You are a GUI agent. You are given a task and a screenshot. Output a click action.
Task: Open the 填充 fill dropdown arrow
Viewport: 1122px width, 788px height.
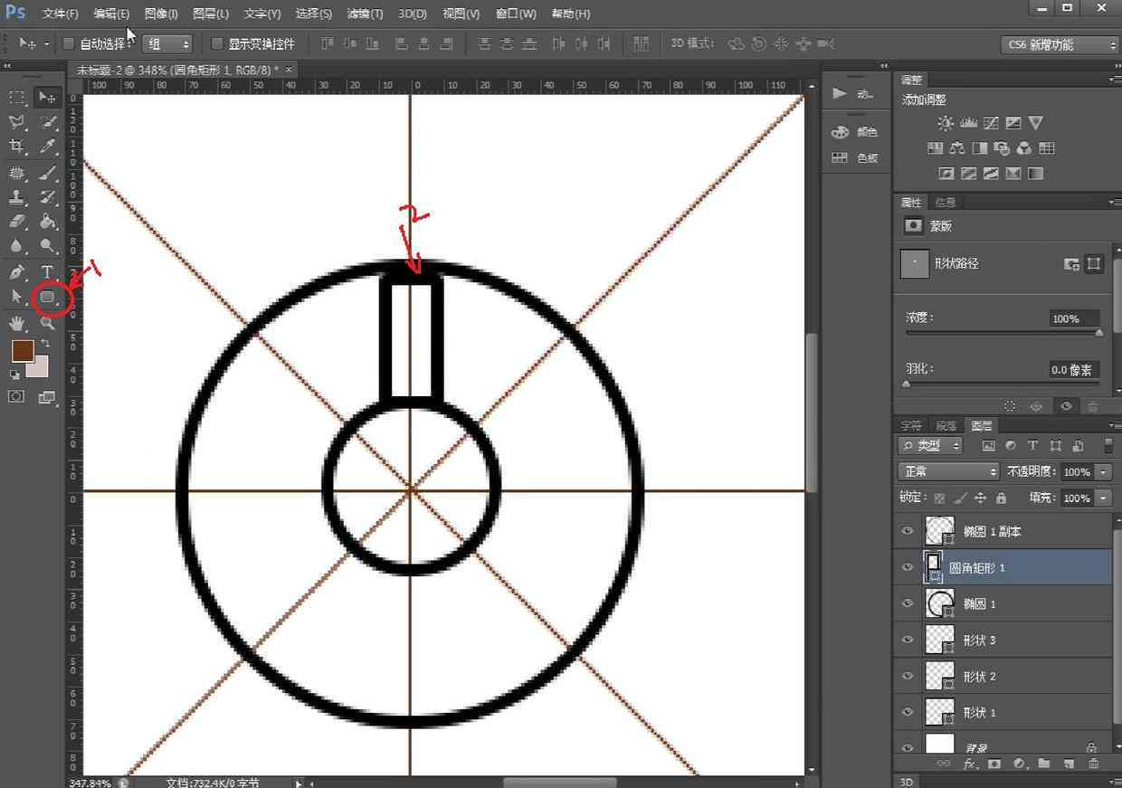1103,498
